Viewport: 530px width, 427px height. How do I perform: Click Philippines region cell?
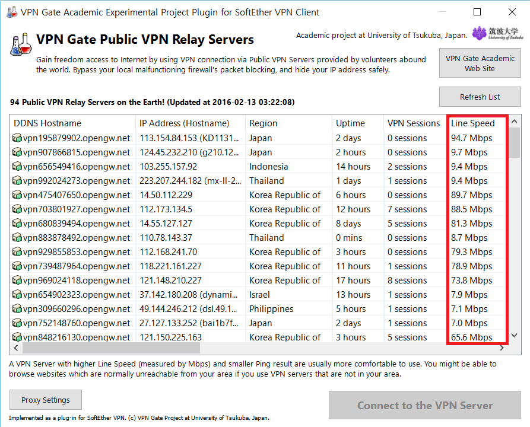pos(271,308)
